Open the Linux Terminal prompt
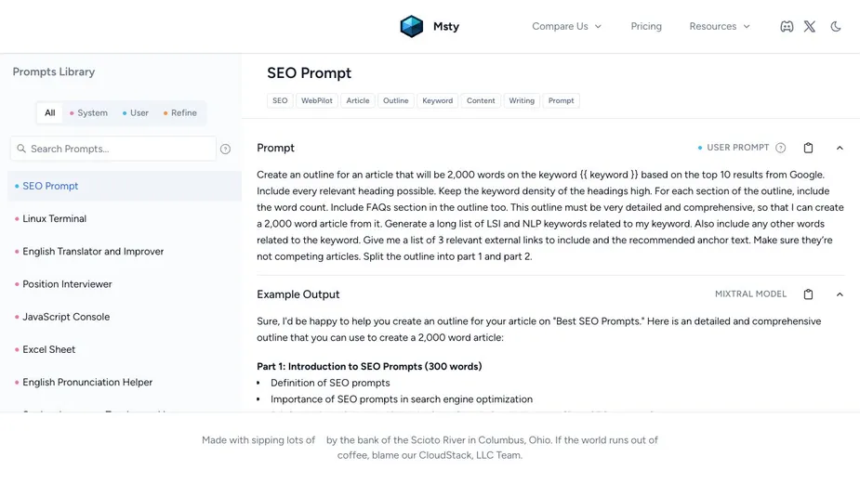 (x=54, y=219)
